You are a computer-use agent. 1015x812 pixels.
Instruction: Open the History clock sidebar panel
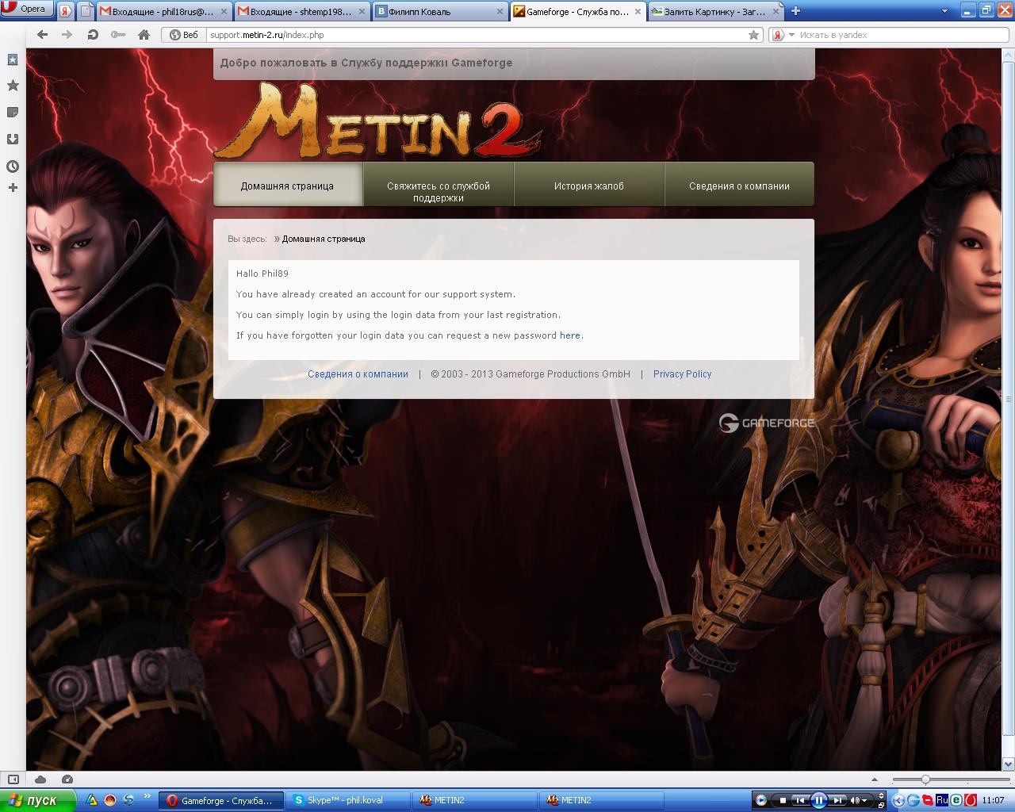(13, 167)
